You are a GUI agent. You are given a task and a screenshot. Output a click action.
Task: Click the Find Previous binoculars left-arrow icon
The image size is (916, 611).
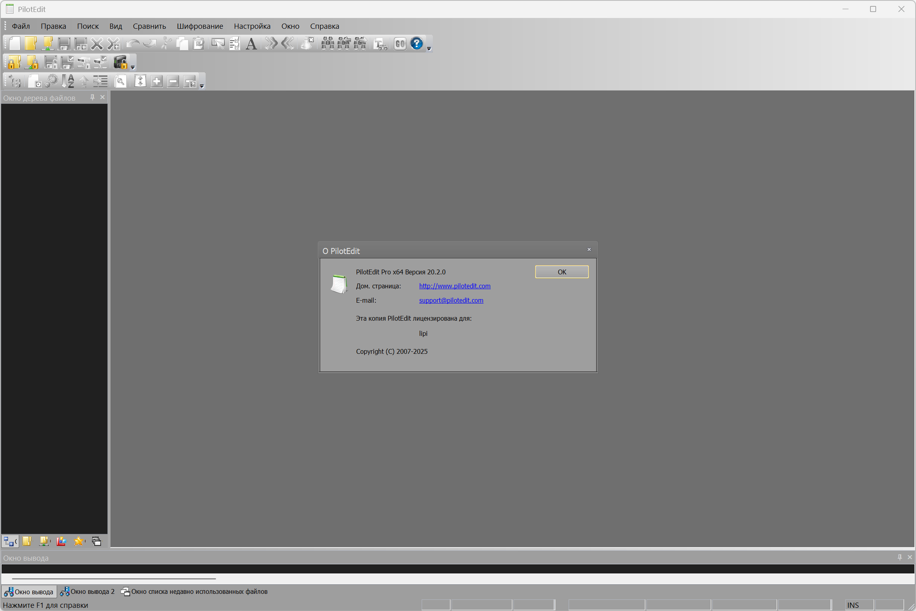pos(344,44)
